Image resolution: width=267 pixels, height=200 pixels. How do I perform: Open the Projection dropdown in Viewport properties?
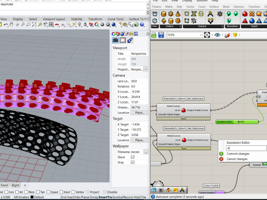click(146, 69)
